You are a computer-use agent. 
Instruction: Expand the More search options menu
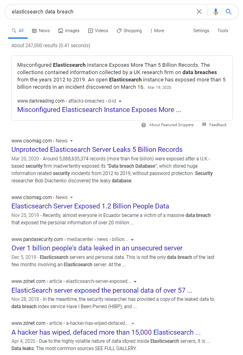click(x=157, y=31)
